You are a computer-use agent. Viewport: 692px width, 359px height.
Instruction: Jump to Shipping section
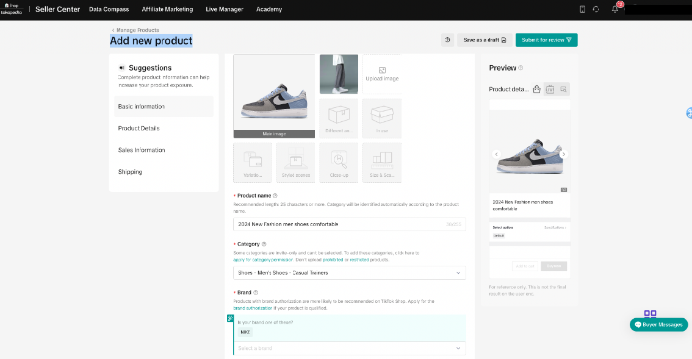click(130, 172)
